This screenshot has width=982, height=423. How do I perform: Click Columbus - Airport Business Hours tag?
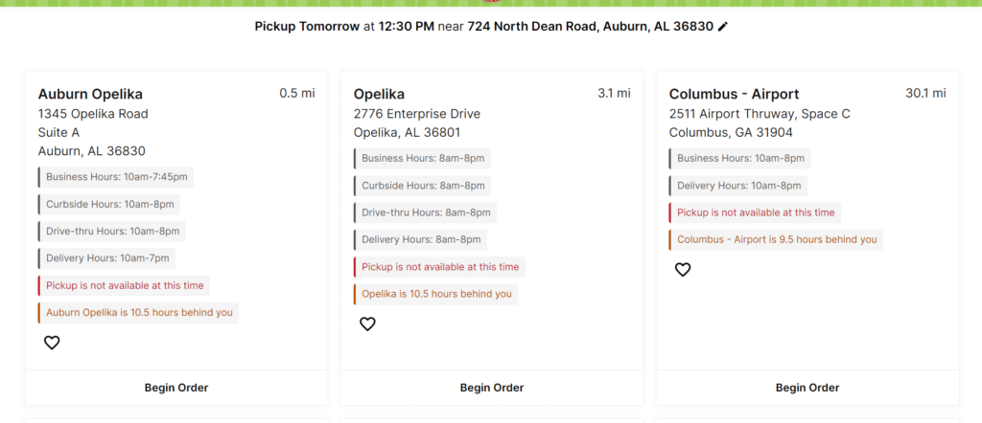740,159
